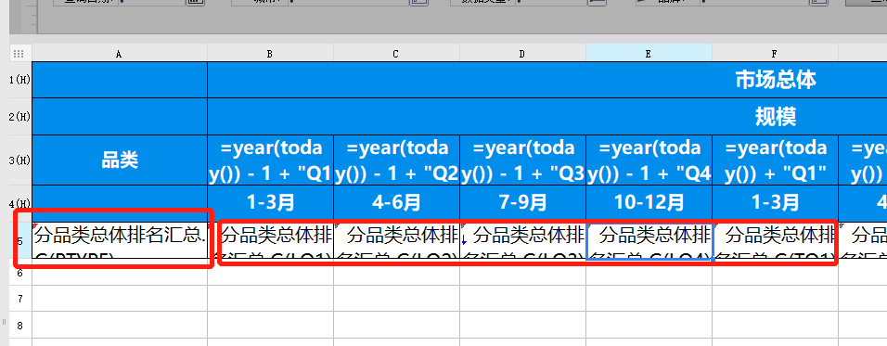Select the 7-9月 cell
The image size is (887, 346).
point(522,203)
